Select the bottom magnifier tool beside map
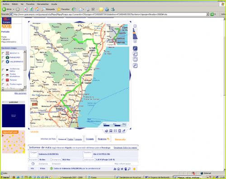 click(135, 65)
